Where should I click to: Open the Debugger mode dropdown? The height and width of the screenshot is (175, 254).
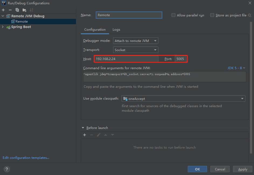[x=135, y=41]
